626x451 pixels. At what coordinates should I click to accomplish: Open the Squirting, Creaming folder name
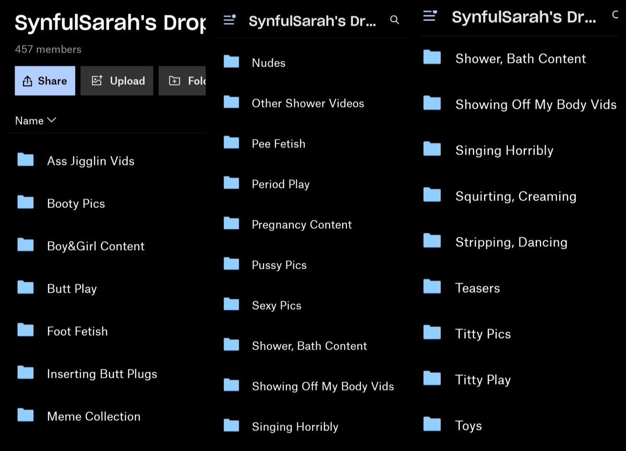(516, 197)
